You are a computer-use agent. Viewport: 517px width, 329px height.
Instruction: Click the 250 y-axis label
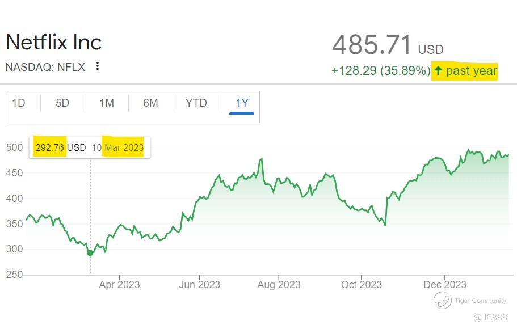[x=15, y=275]
